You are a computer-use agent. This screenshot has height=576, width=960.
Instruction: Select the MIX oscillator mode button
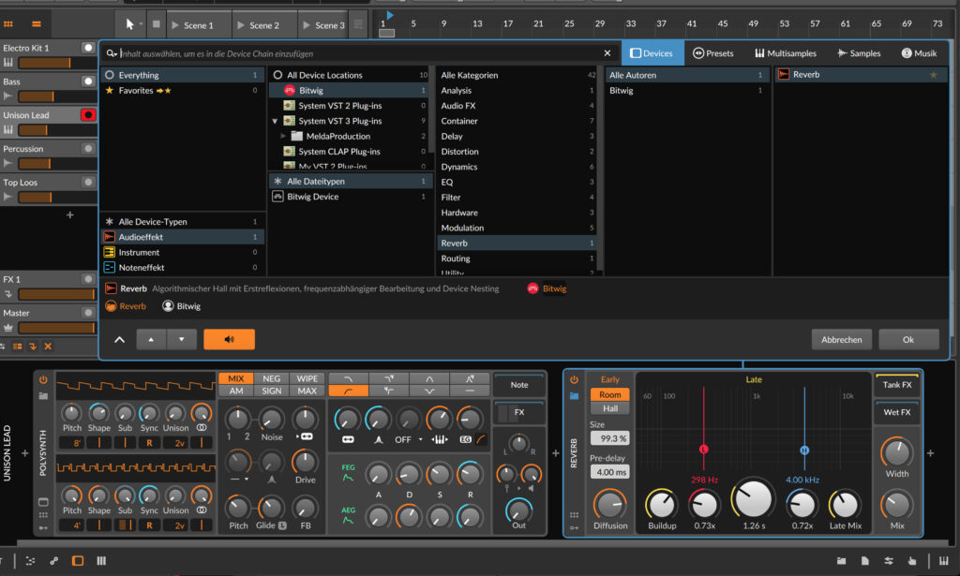(x=235, y=378)
